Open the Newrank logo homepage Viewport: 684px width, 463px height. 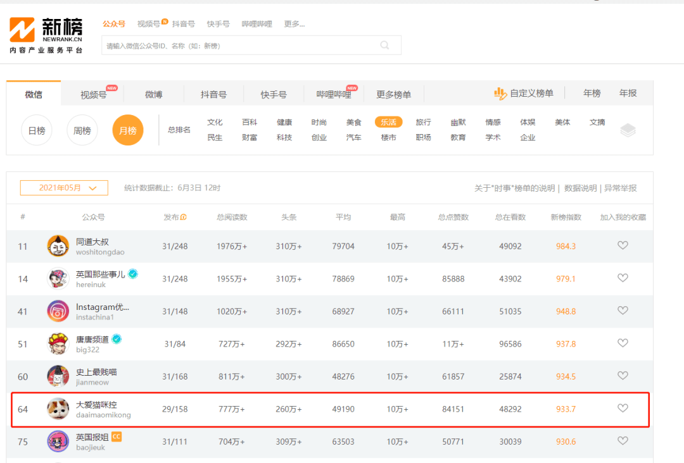46,35
